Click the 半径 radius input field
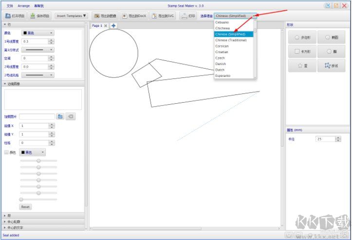Screen dimensions: 352x240 pyautogui.click(x=325, y=139)
